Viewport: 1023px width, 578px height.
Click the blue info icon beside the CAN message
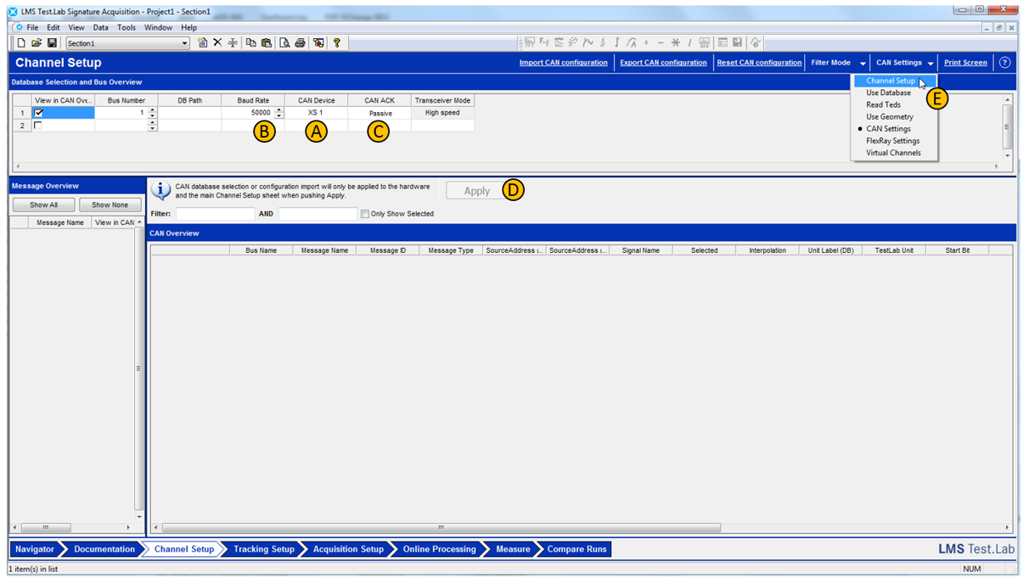(160, 191)
